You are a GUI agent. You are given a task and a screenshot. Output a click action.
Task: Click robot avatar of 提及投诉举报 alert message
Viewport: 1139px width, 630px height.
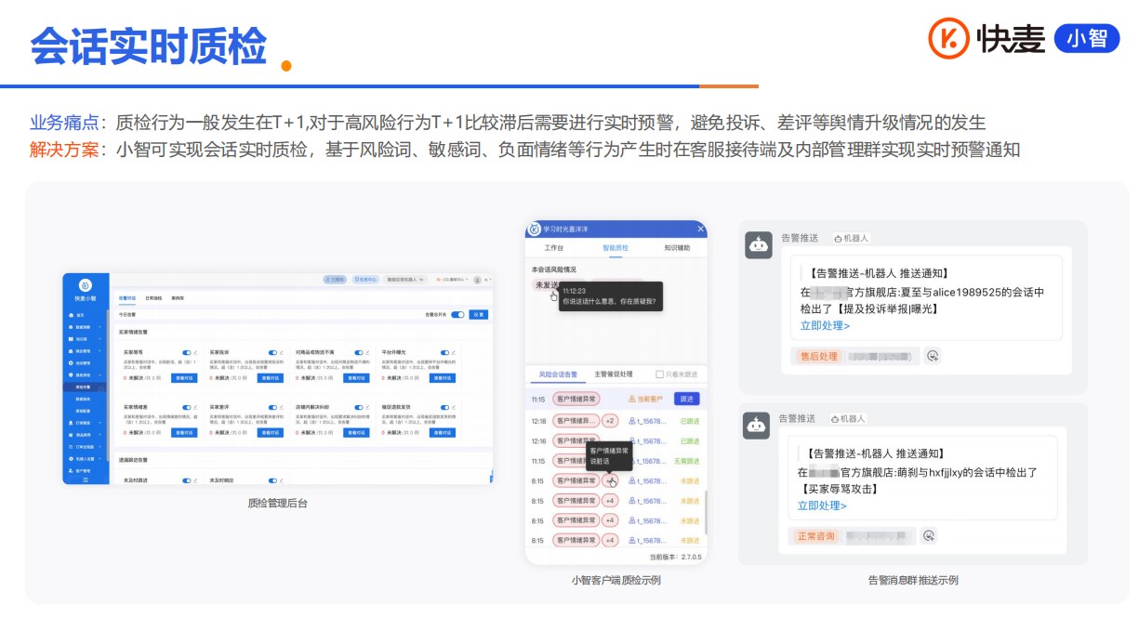click(759, 245)
